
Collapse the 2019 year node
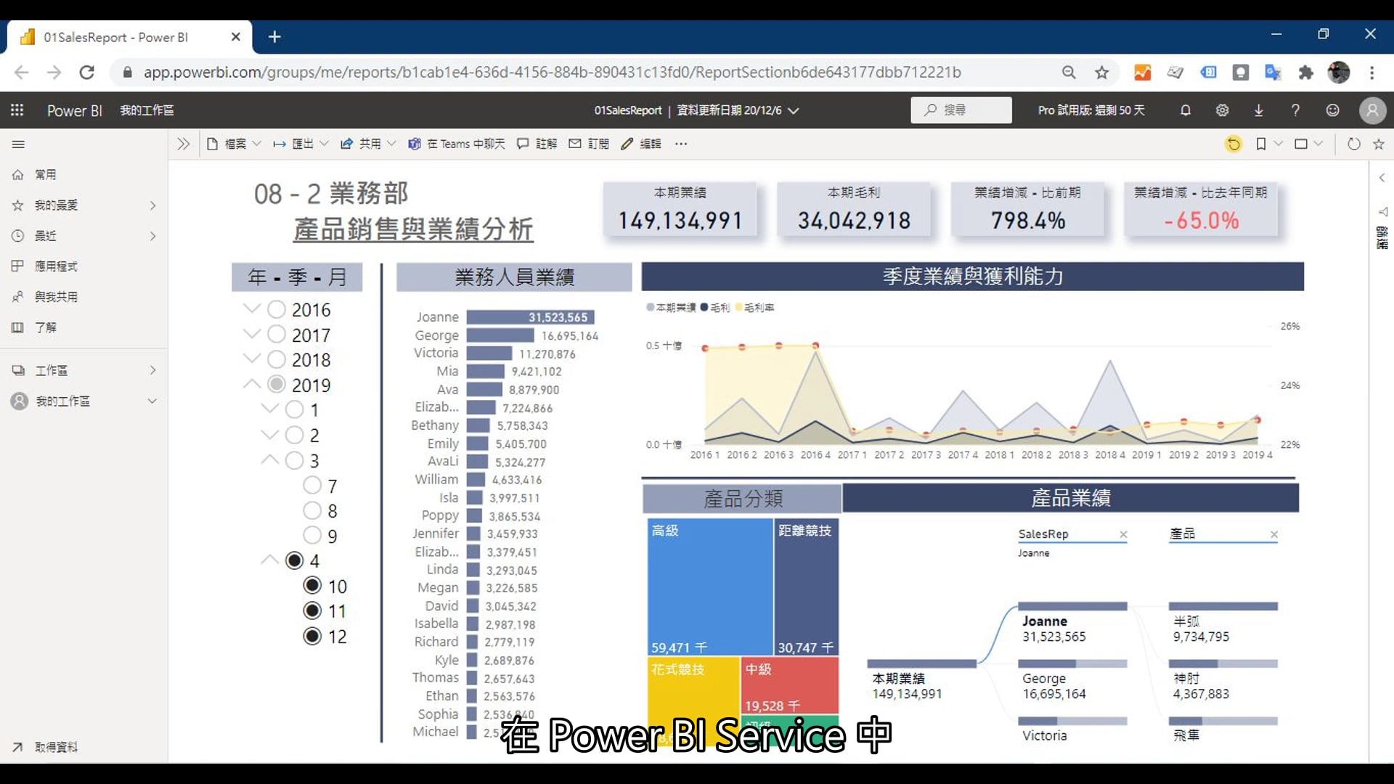tap(252, 385)
